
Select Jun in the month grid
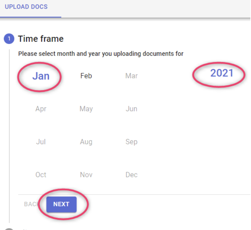point(131,109)
